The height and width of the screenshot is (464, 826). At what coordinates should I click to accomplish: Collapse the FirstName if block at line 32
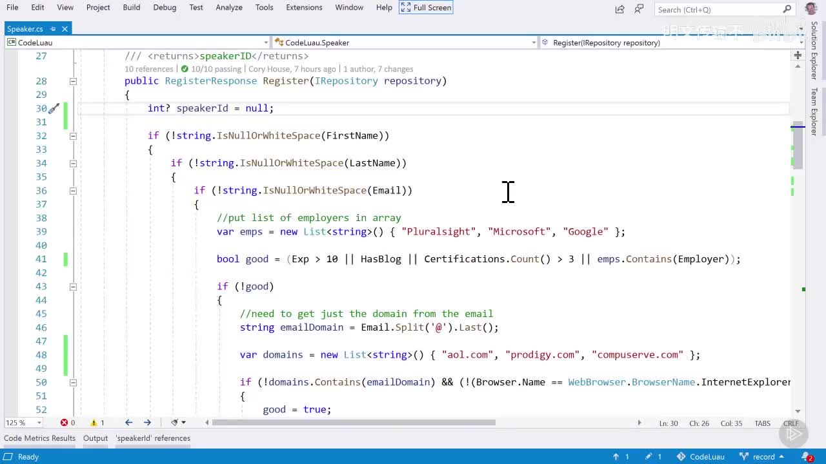pos(73,136)
